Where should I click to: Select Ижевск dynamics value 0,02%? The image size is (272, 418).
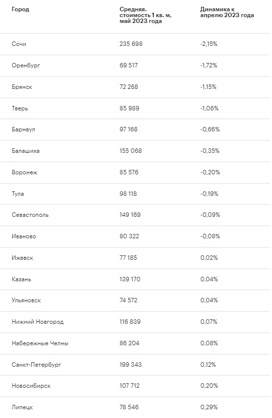click(x=209, y=258)
